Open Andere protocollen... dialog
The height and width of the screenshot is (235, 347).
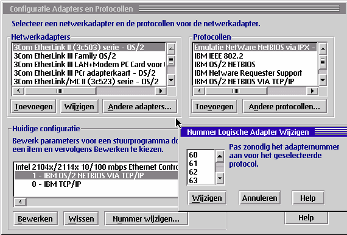point(284,107)
